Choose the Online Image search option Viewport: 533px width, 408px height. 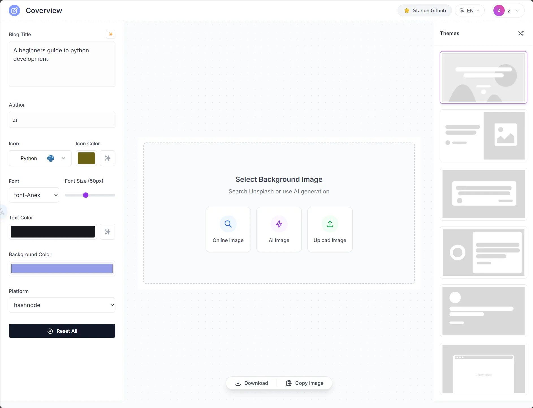click(x=228, y=229)
